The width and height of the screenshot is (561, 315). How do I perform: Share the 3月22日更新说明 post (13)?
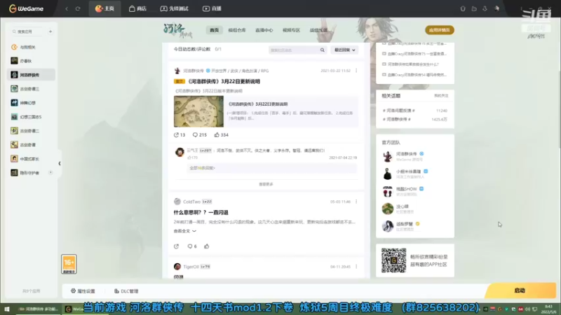(180, 134)
